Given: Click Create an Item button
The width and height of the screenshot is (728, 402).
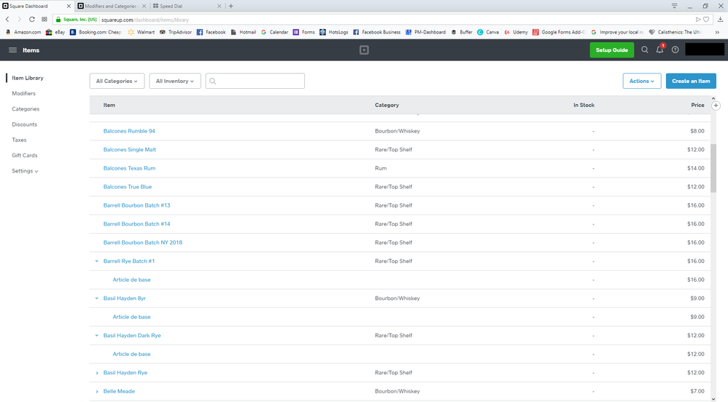Looking at the screenshot, I should click(x=691, y=81).
